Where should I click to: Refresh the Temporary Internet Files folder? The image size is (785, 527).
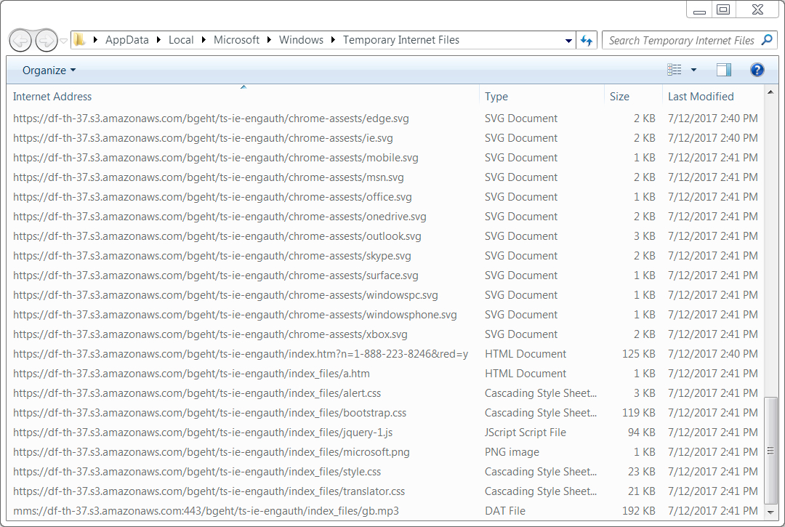[x=587, y=41]
